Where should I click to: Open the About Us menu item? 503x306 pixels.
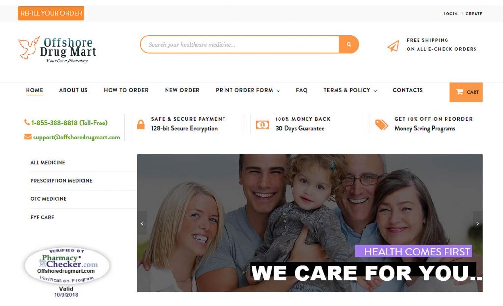[x=74, y=90]
